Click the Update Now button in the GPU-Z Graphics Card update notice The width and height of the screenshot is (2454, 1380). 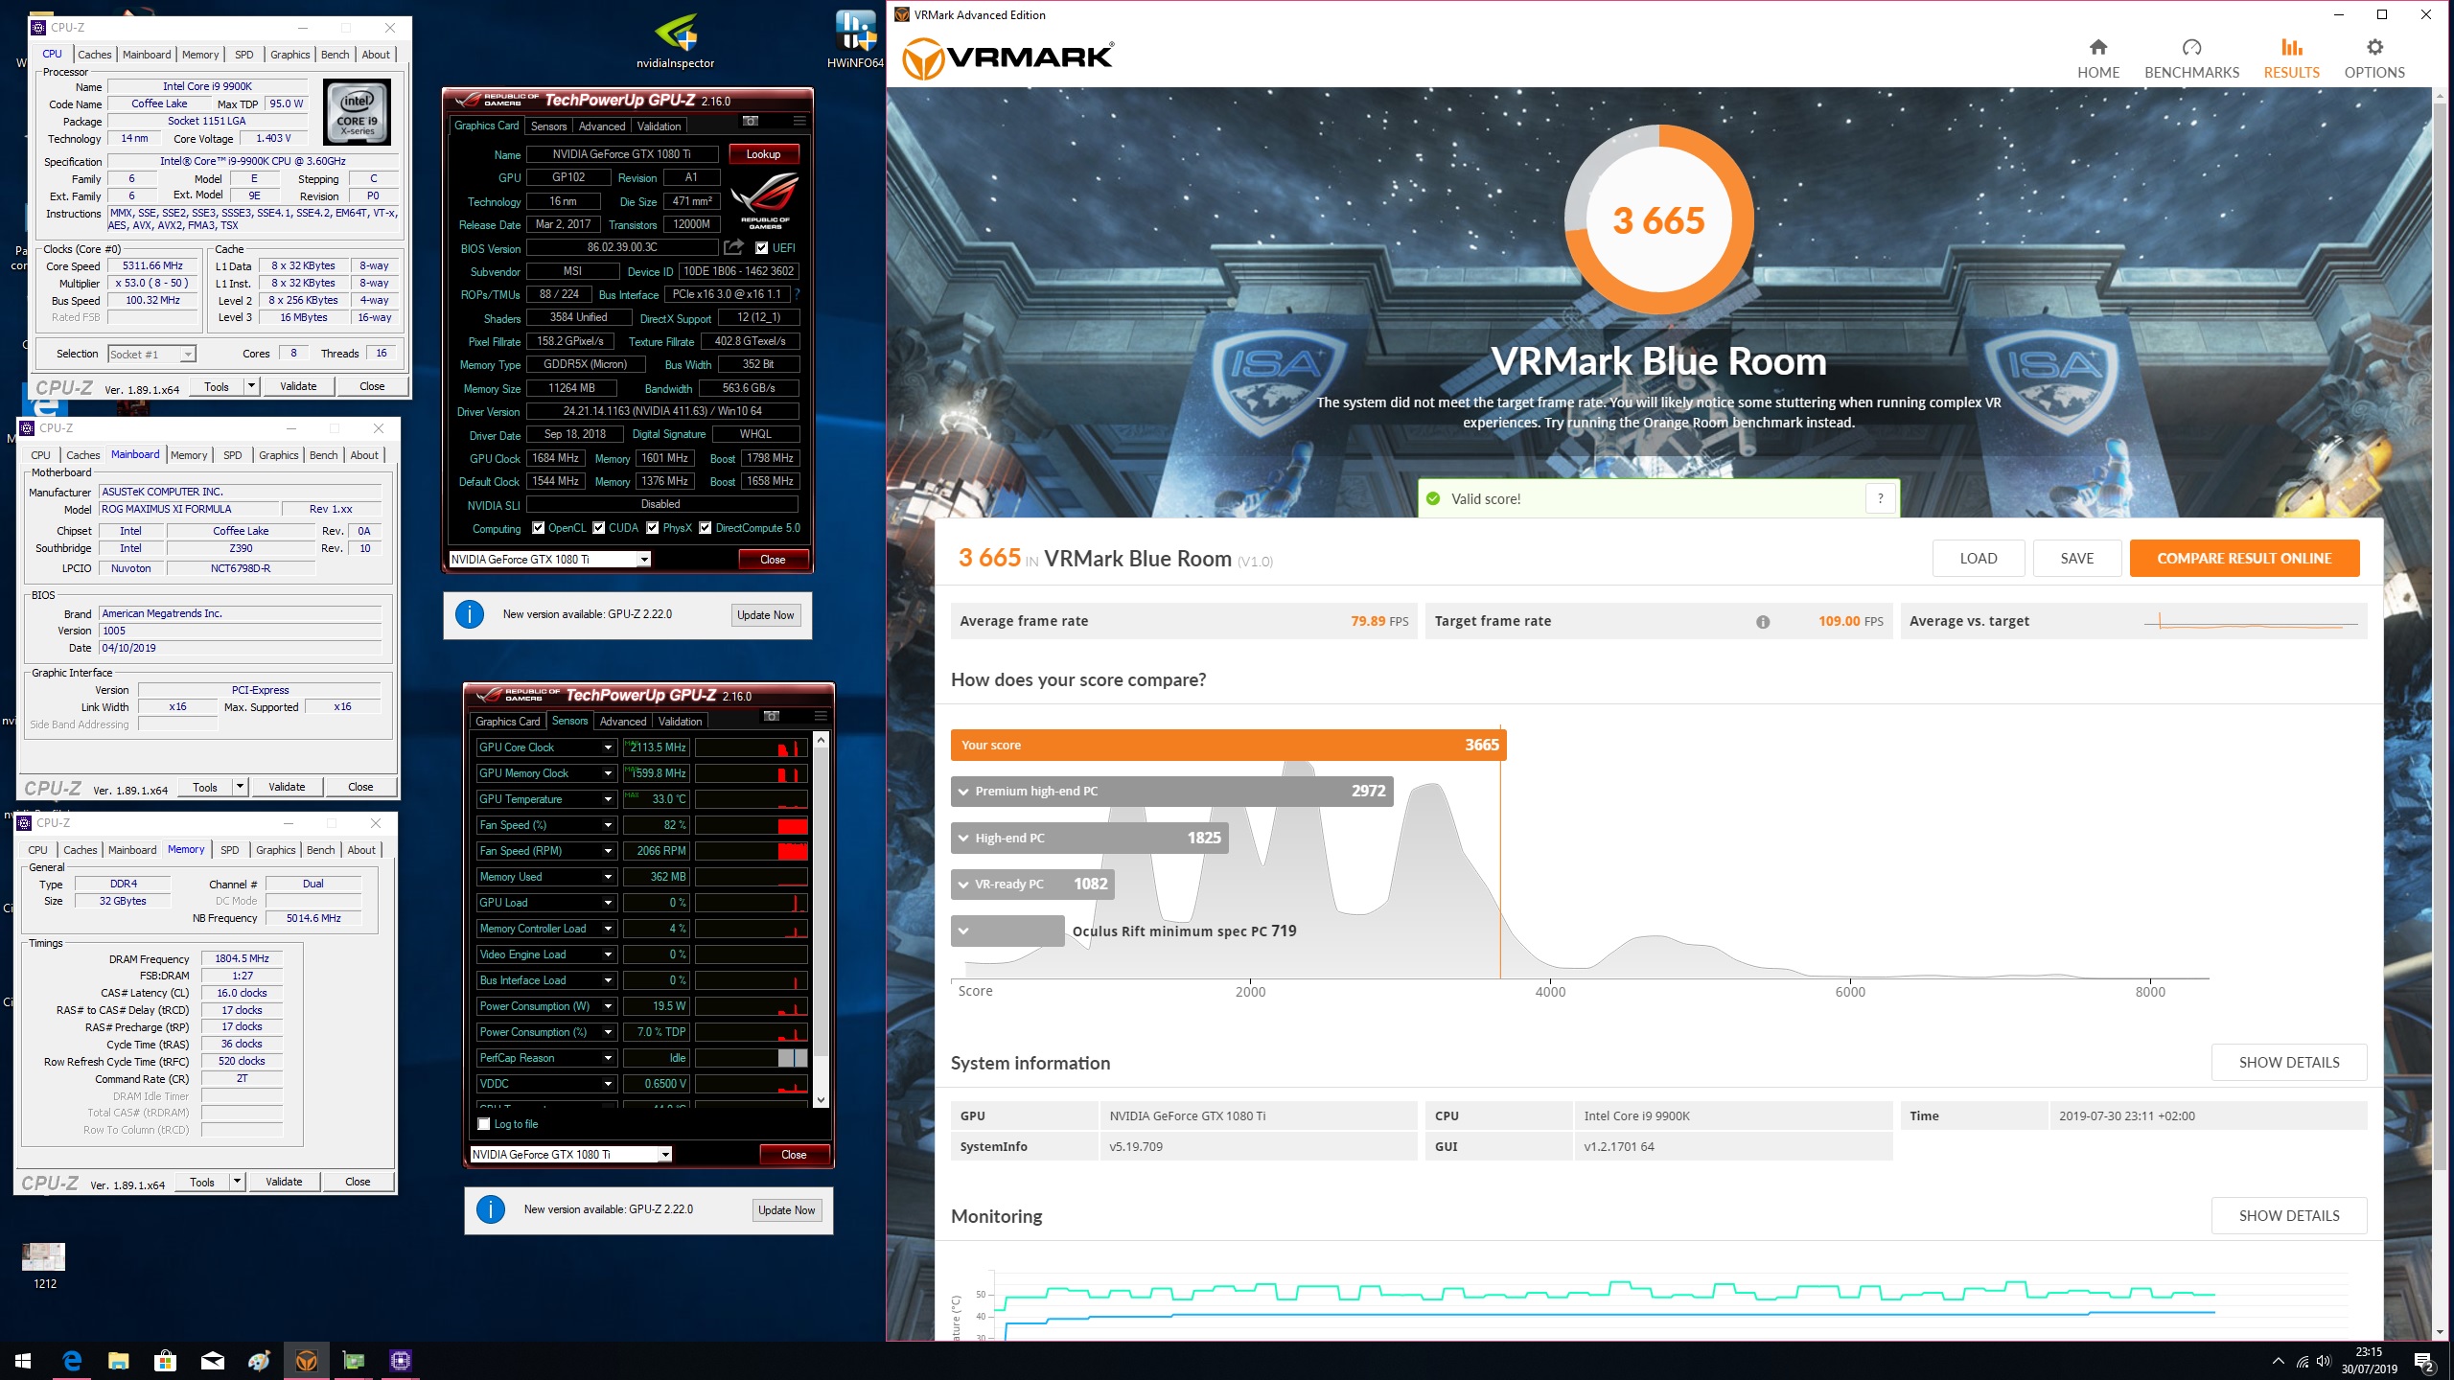point(765,615)
